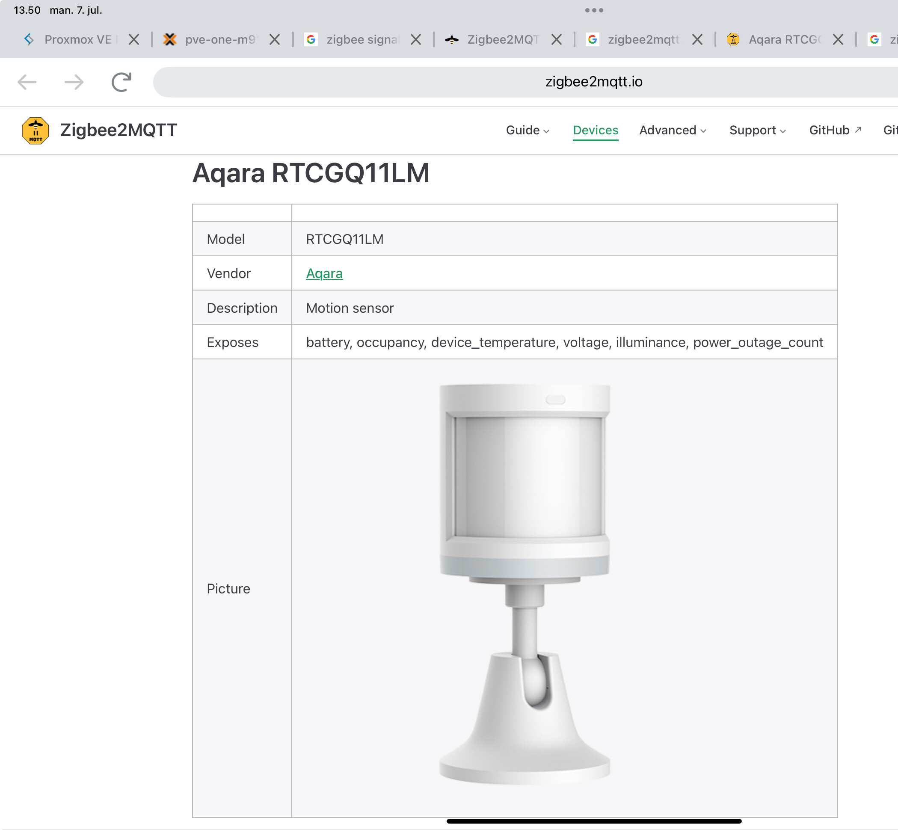Go forward to the next page
This screenshot has width=898, height=830.
74,82
